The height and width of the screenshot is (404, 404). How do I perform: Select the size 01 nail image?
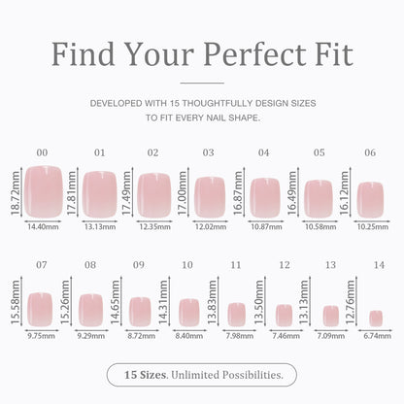pos(100,194)
